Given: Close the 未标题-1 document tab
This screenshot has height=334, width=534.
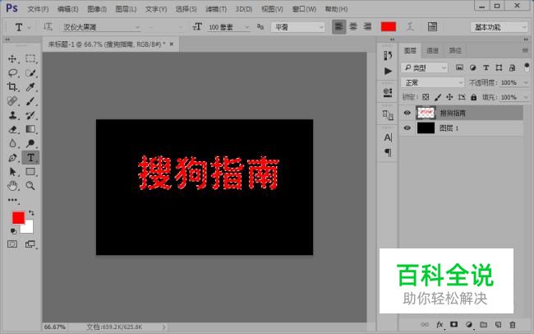Looking at the screenshot, I should point(172,44).
